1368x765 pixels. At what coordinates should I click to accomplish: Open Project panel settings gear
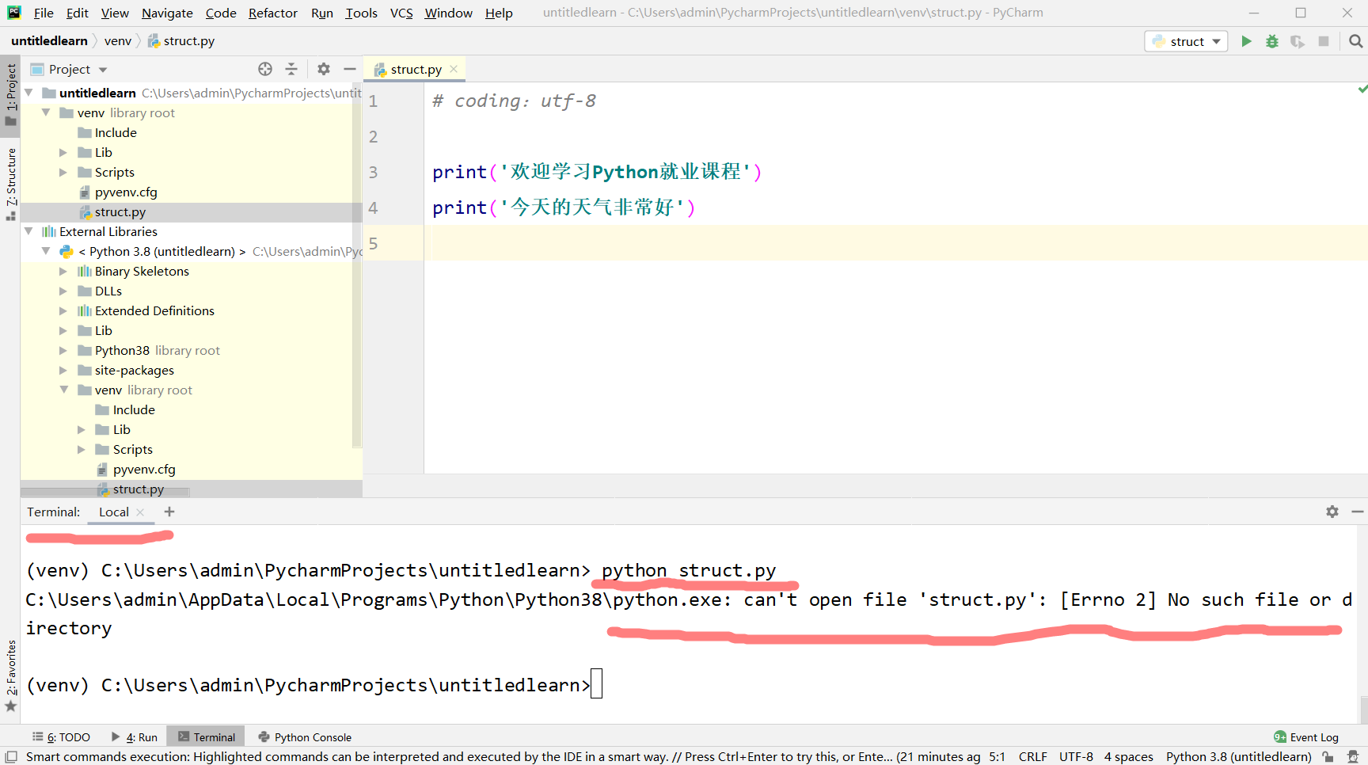[324, 69]
